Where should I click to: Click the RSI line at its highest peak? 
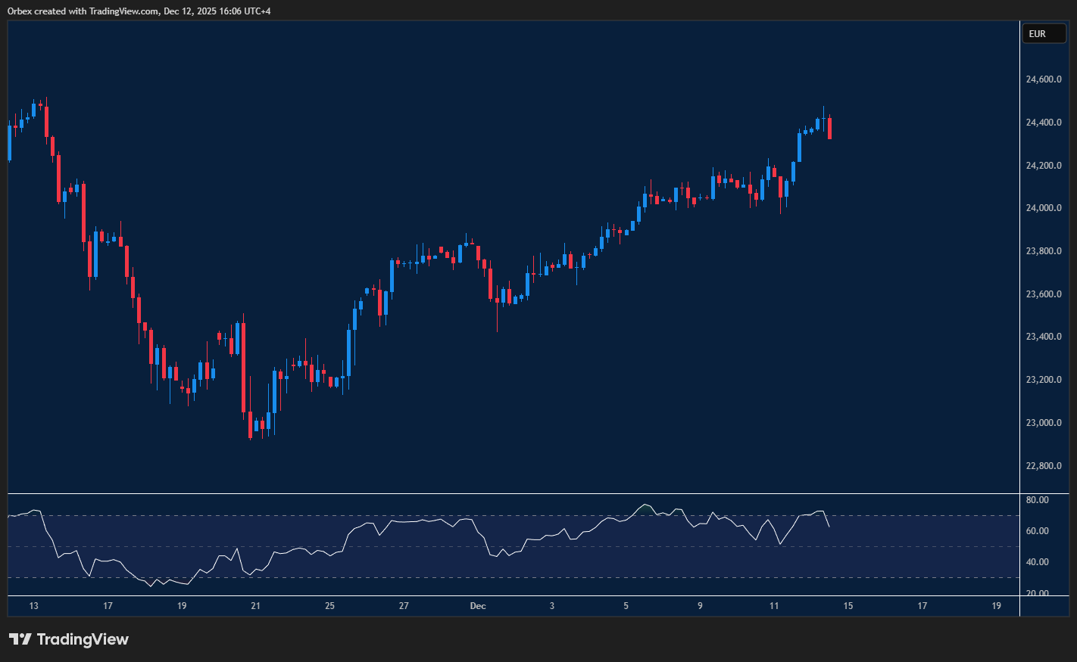(x=645, y=503)
